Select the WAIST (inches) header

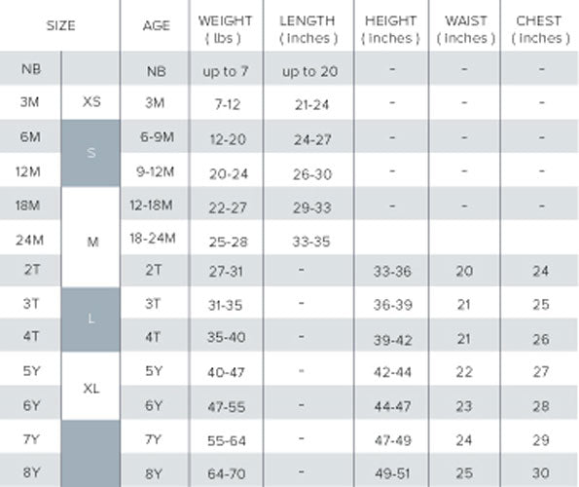(466, 29)
